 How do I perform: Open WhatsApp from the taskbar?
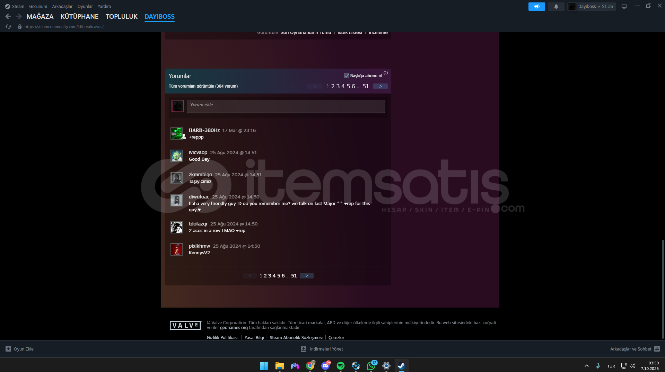[371, 366]
